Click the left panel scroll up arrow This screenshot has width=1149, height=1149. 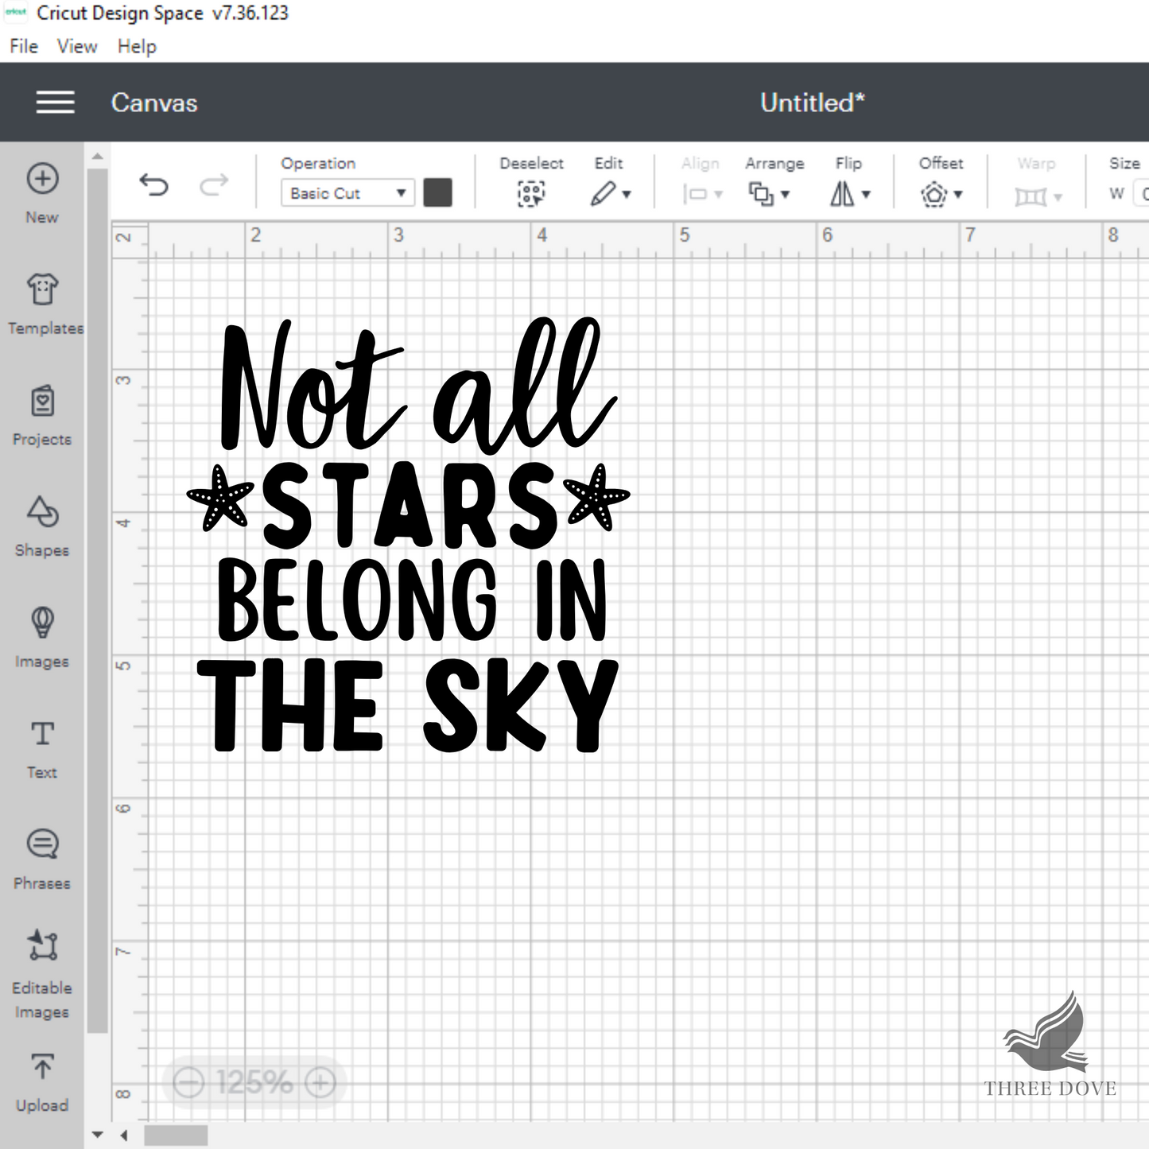point(97,157)
